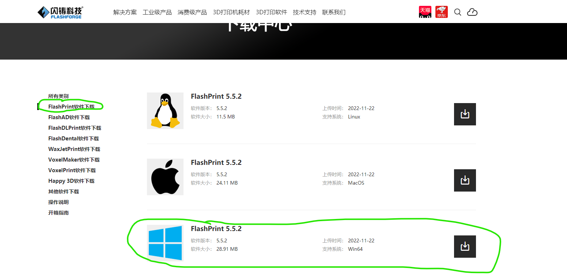The height and width of the screenshot is (276, 567).
Task: Click FlashPrint 5.5.2 title in Win64 row
Action: point(216,229)
